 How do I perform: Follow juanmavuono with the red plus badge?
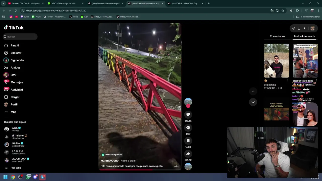point(188,106)
